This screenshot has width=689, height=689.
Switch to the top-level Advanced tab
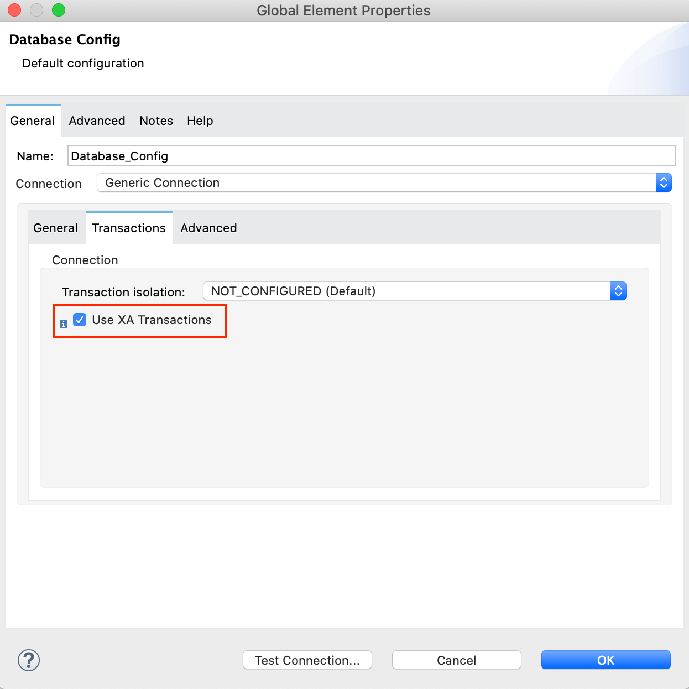click(x=97, y=121)
